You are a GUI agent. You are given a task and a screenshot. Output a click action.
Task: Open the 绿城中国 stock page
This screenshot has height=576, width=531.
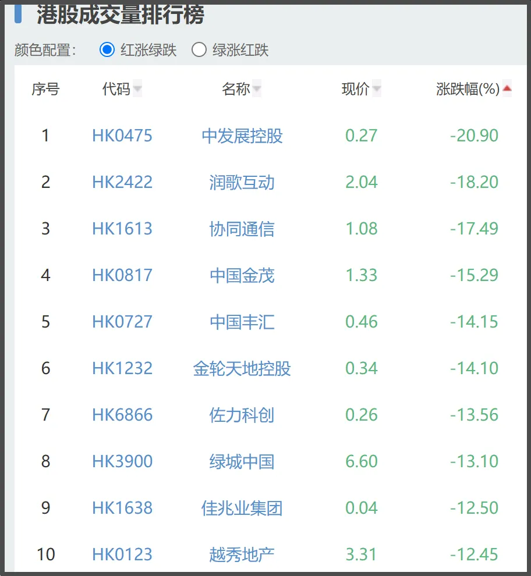tap(242, 462)
